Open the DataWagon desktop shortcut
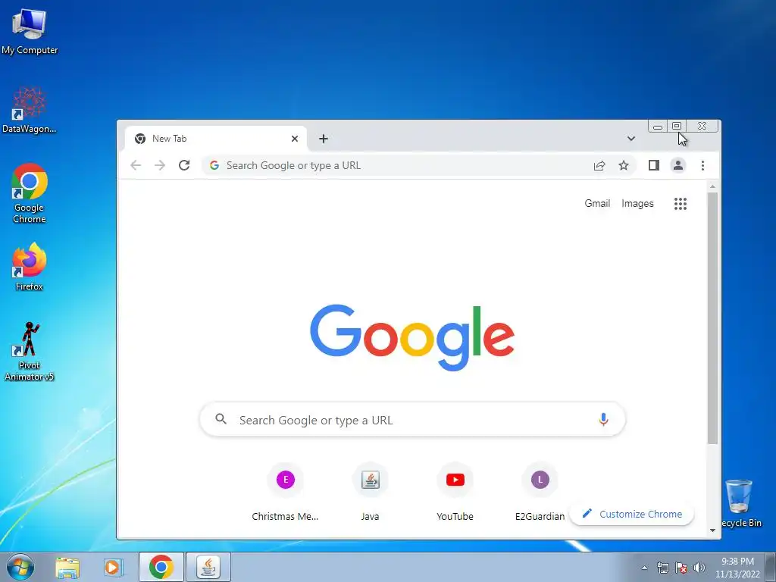The image size is (776, 582). (30, 111)
